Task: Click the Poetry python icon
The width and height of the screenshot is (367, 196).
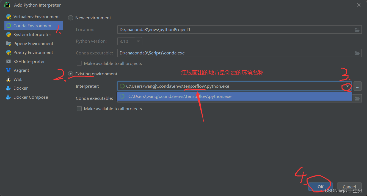Action: pyautogui.click(x=9, y=53)
